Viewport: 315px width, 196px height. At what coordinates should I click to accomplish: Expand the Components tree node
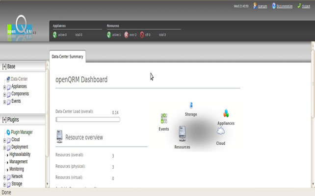[x=4, y=95]
